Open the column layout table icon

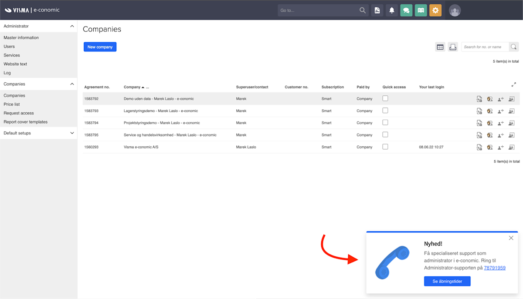pos(440,47)
